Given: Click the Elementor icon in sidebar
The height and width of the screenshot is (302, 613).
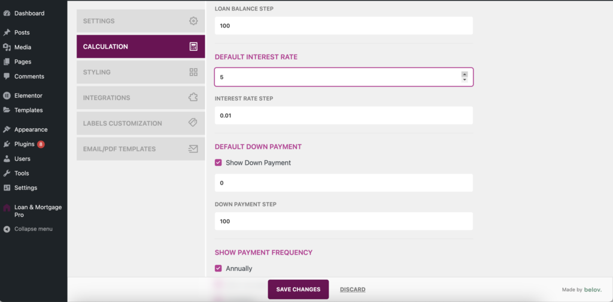Looking at the screenshot, I should click(7, 95).
